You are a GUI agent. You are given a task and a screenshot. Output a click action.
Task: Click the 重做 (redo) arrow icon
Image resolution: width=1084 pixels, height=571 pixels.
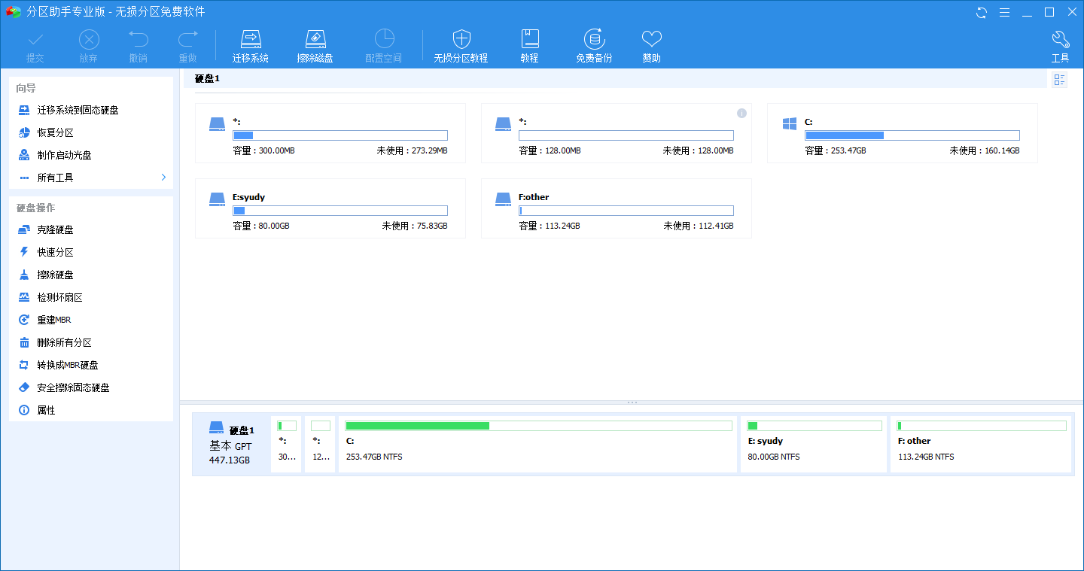coord(187,40)
